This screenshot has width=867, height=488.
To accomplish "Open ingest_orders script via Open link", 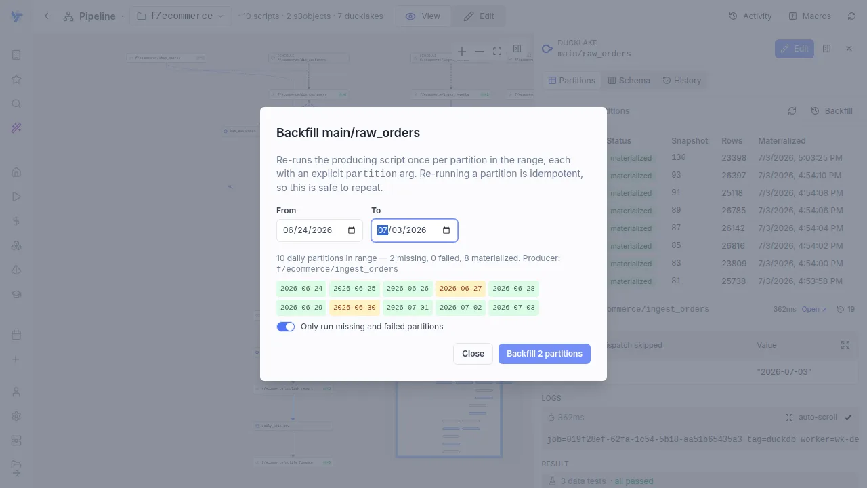I will pos(814,309).
